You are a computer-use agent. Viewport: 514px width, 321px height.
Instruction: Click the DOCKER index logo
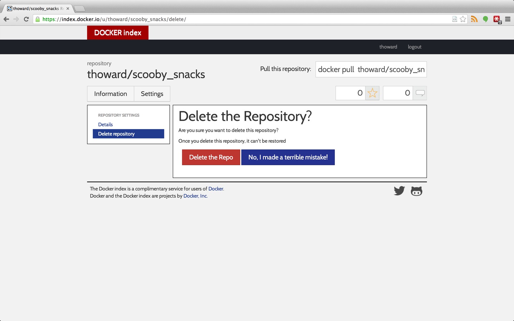tap(118, 32)
